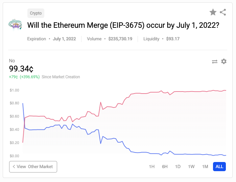The width and height of the screenshot is (236, 182).
Task: Select the 1H time range
Action: click(152, 167)
